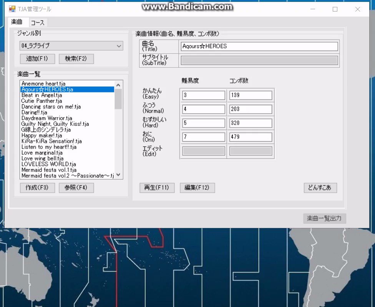Click the Hard combo field showing 320
Screen dimensions: 375x307
[x=251, y=123]
